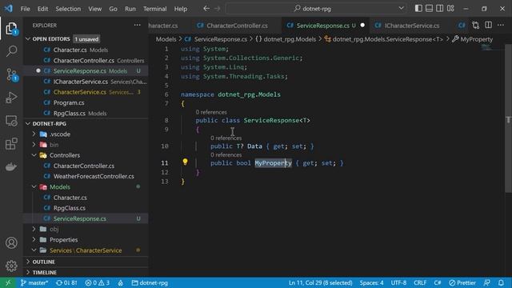Viewport: 512px width, 288px height.
Task: Go forward in navigation history
Action: click(217, 9)
